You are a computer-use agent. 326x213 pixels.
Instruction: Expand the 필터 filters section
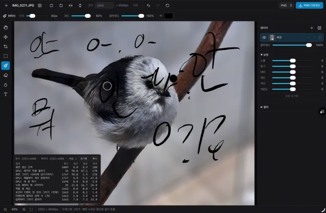264,107
